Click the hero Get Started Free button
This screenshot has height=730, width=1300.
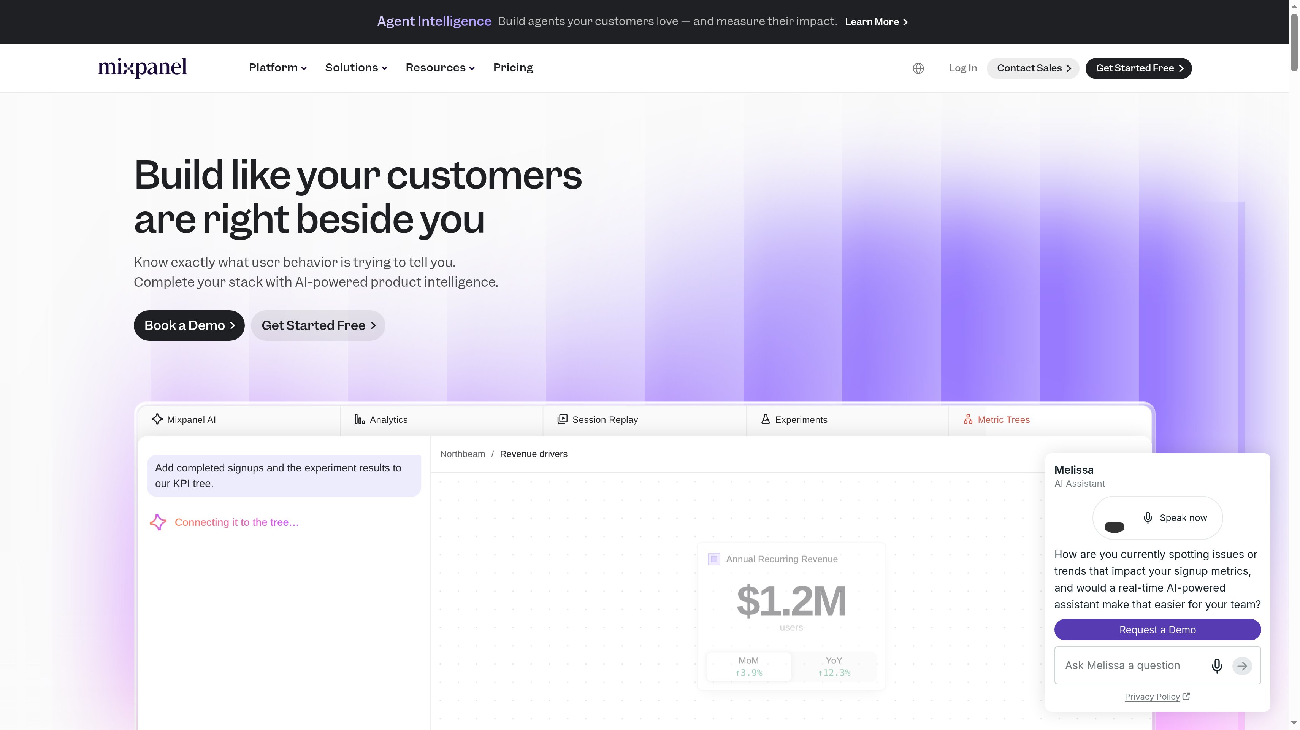click(318, 325)
